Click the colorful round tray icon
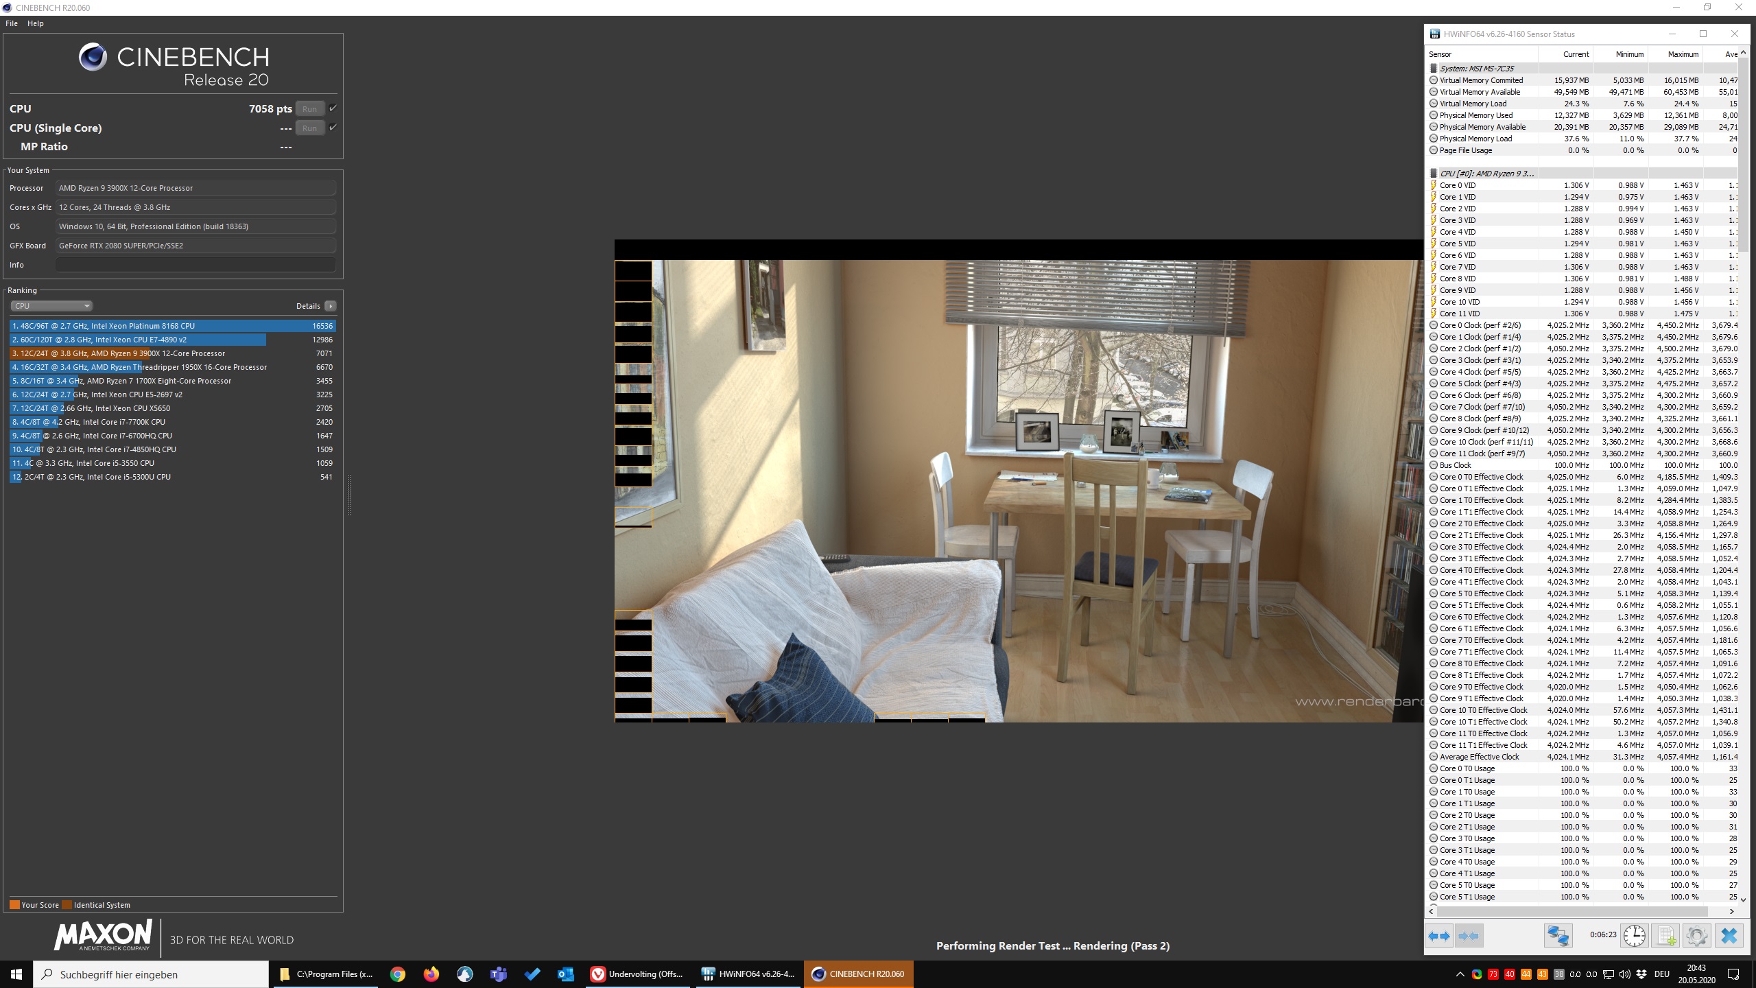The width and height of the screenshot is (1756, 988). 1477,974
